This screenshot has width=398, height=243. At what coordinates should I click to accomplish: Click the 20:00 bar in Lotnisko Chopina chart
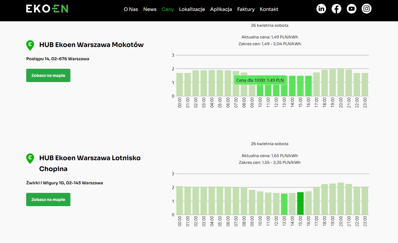point(341,199)
